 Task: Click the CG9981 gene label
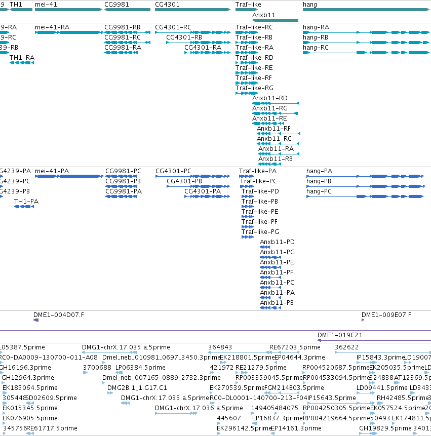click(116, 5)
